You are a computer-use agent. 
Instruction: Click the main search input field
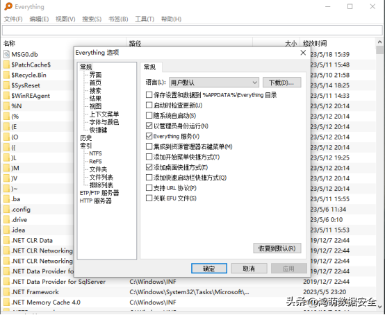(x=192, y=31)
